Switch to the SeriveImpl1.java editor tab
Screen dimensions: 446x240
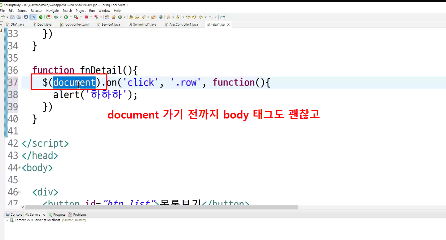click(142, 24)
